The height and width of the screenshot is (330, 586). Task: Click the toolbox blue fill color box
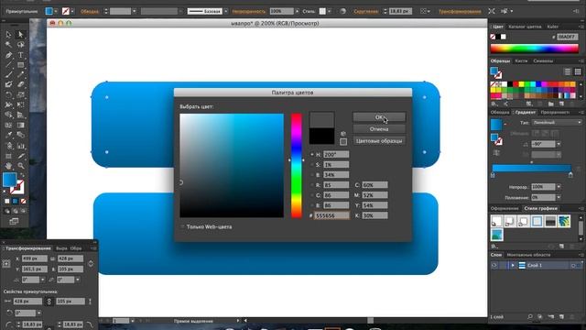pyautogui.click(x=9, y=180)
